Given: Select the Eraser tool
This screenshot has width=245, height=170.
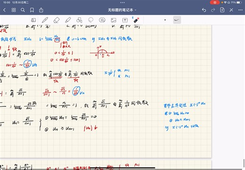Looking at the screenshot, I should (x=57, y=20).
